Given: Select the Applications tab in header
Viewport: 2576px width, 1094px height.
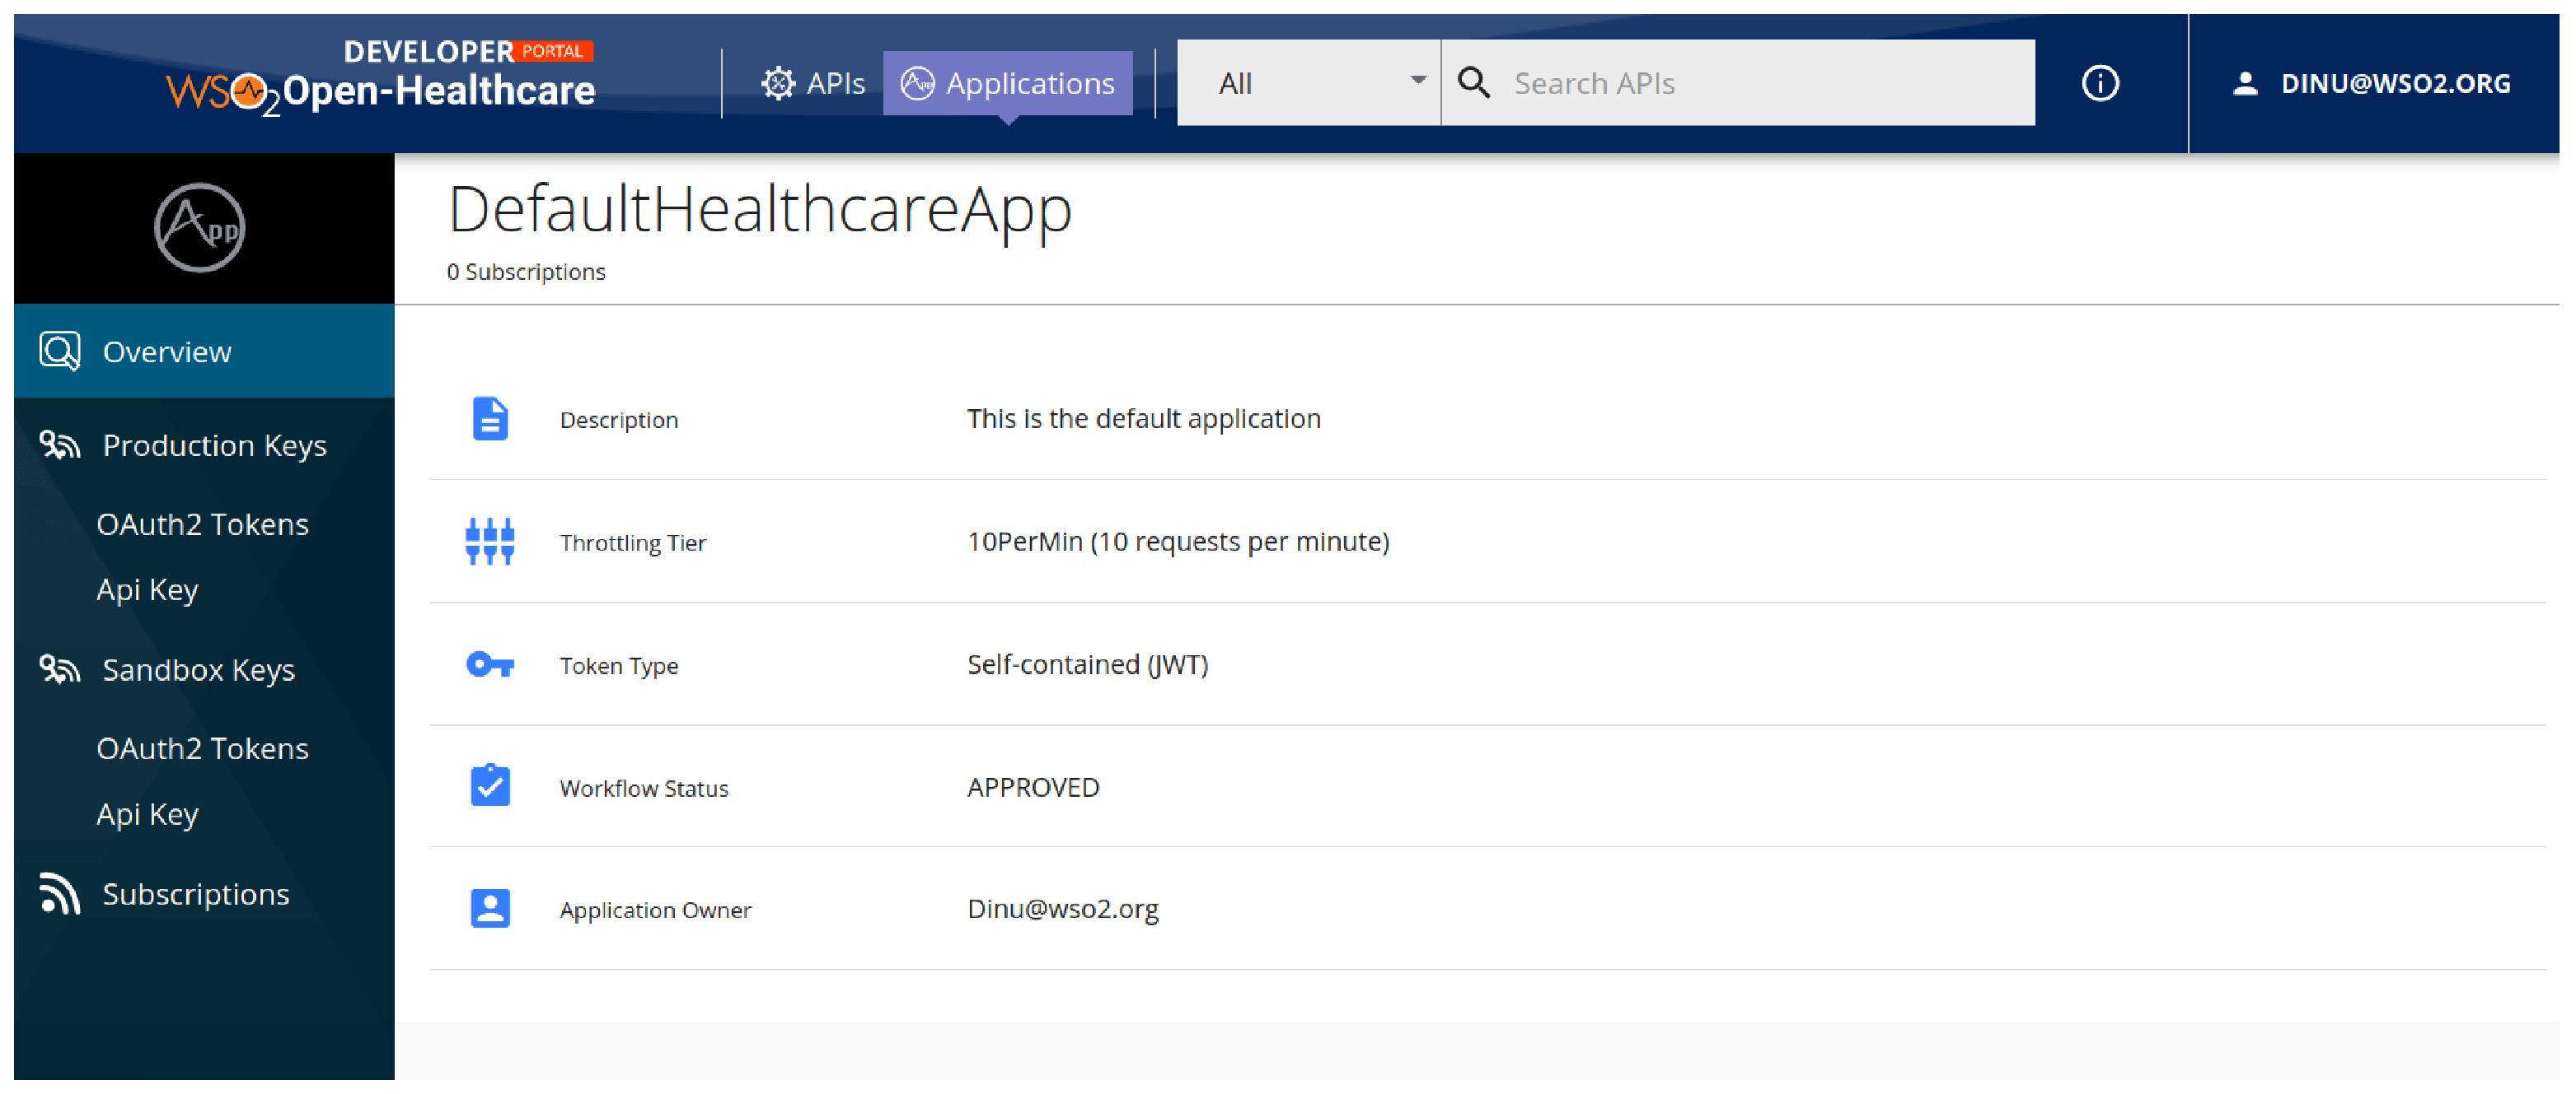Looking at the screenshot, I should tap(1007, 83).
